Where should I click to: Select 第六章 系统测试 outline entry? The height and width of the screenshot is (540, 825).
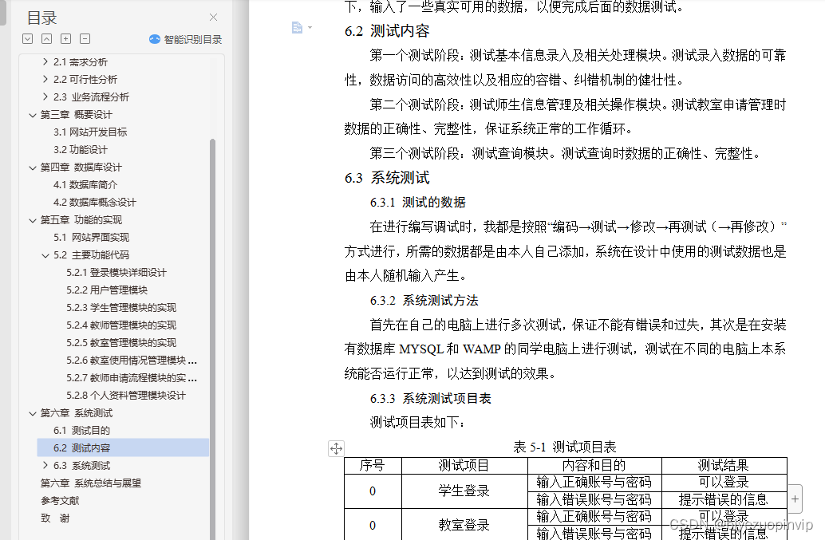point(77,413)
